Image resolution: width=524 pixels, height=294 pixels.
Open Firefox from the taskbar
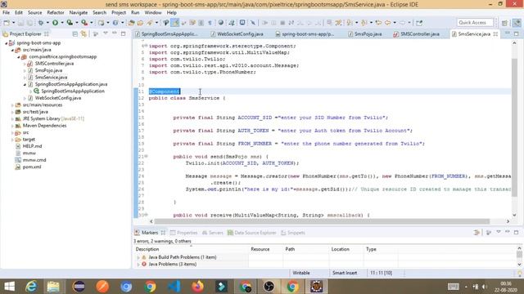(197, 287)
